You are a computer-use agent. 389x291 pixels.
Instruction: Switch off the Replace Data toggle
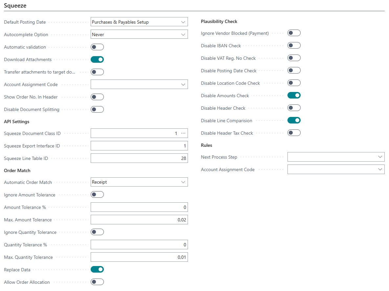point(97,270)
